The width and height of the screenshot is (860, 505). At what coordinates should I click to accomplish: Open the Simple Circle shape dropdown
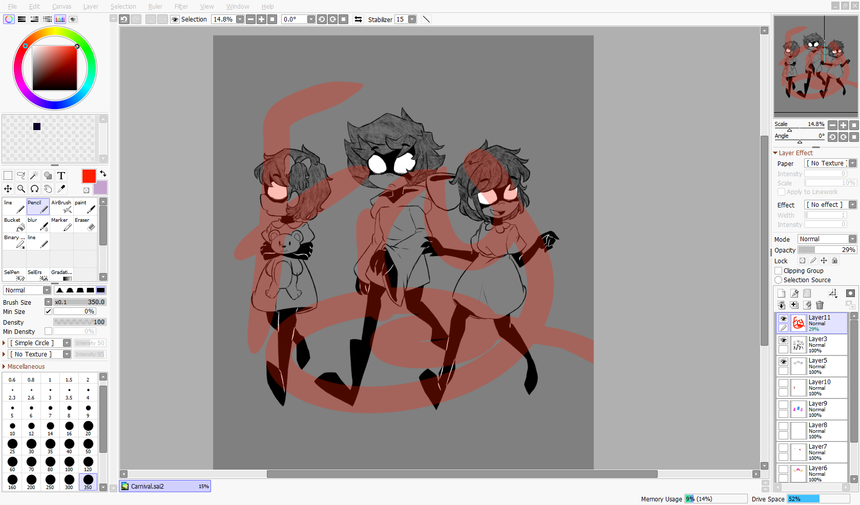coord(39,343)
